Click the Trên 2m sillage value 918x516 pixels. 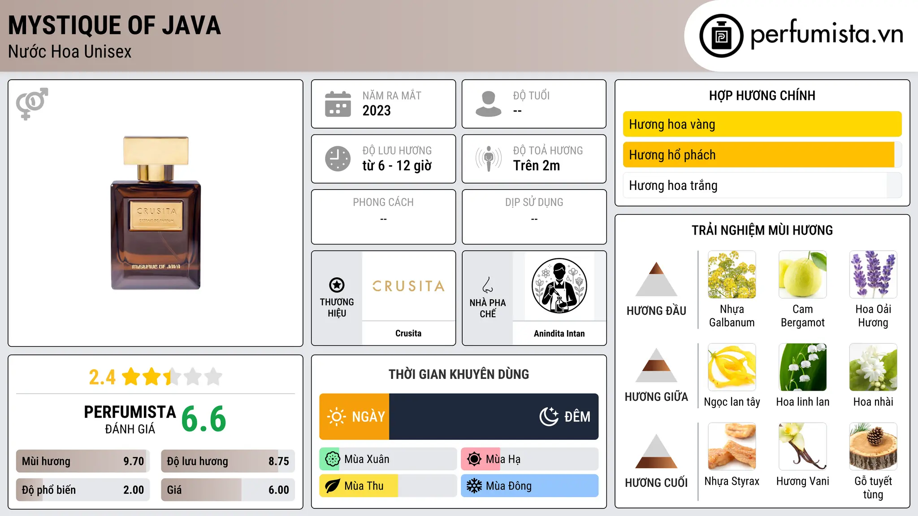coord(537,165)
